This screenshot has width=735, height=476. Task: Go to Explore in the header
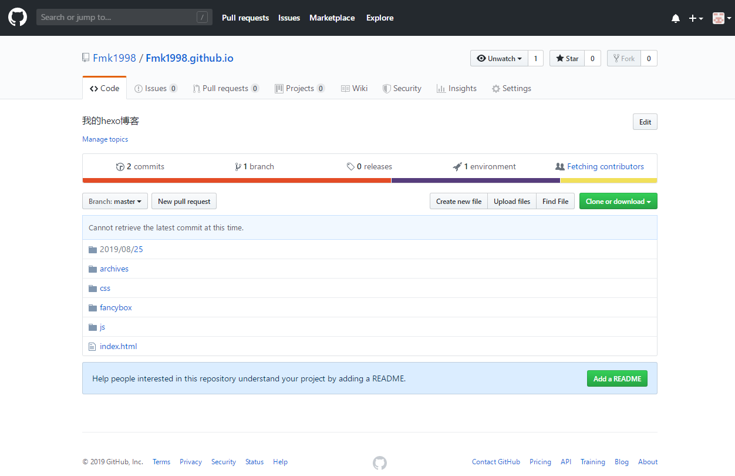tap(380, 18)
